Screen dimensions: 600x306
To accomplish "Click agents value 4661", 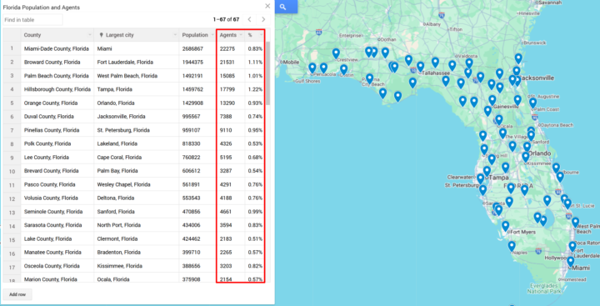I will (x=226, y=212).
